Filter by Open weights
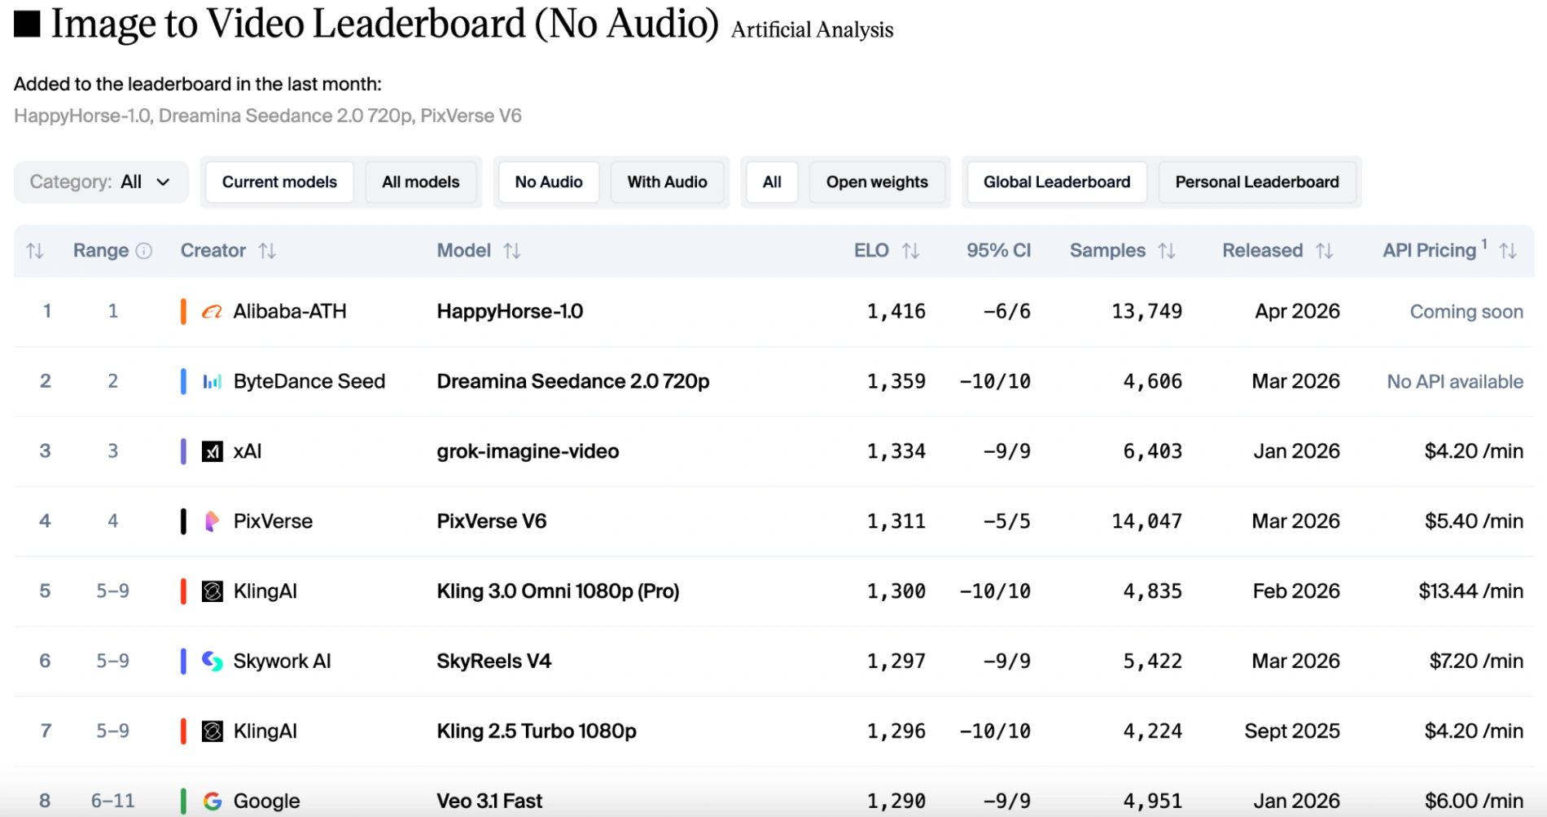This screenshot has width=1547, height=817. point(877,182)
